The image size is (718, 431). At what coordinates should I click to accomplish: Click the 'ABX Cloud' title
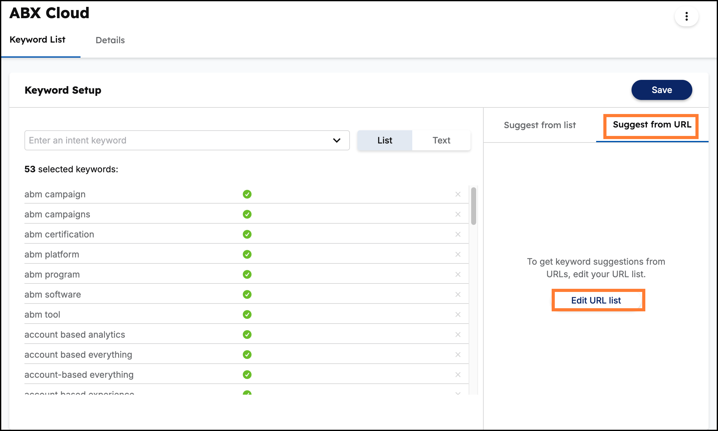click(49, 13)
